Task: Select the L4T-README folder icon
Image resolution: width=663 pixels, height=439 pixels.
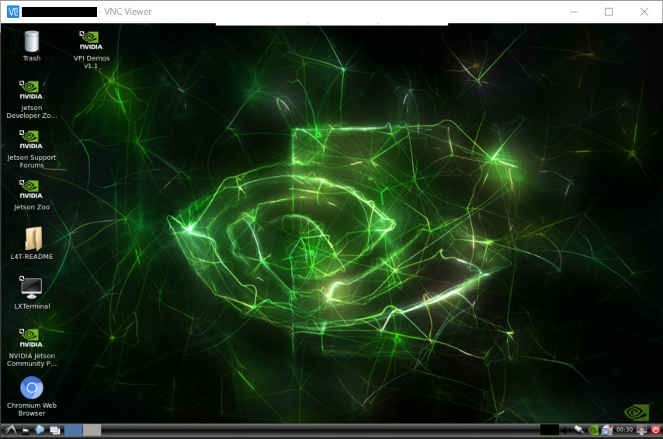Action: 32,244
